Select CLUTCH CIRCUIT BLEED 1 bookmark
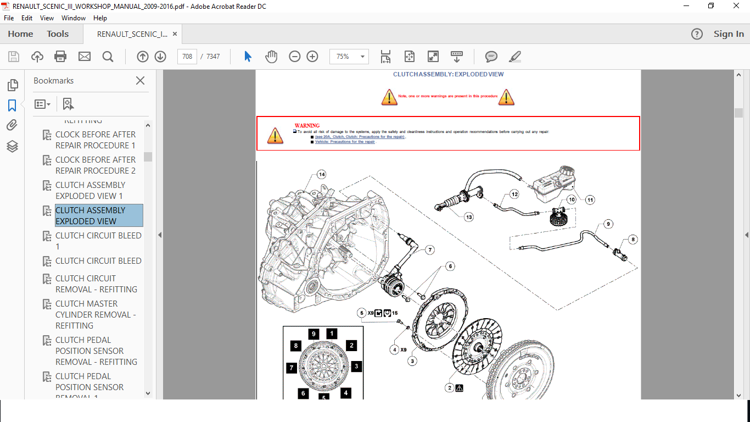The image size is (750, 422). (98, 241)
